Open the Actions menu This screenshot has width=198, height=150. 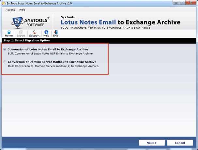click(10, 10)
